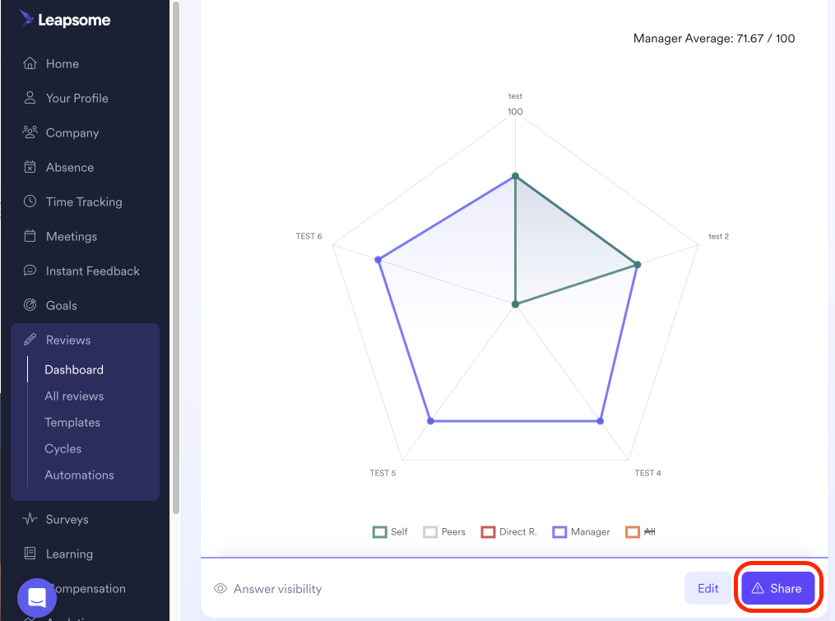Toggle the Peers series in chart legend
Image resolution: width=835 pixels, height=621 pixels.
tap(444, 532)
